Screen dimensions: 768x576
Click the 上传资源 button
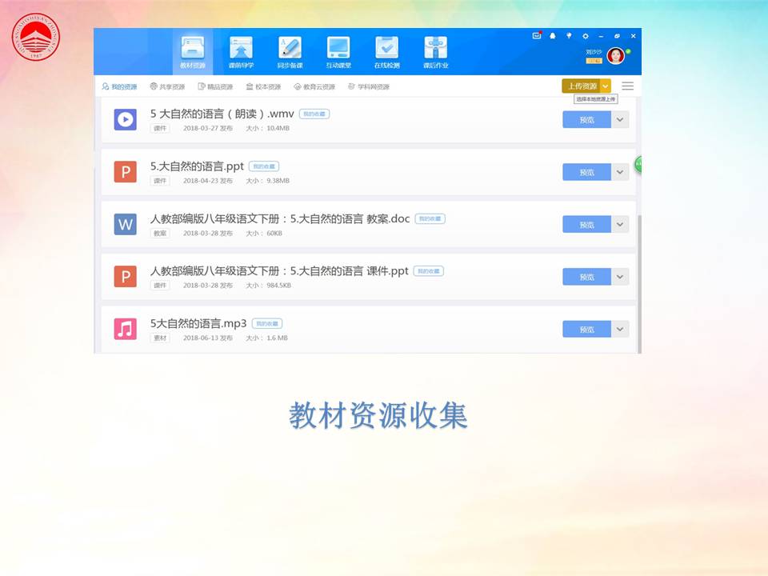tap(581, 86)
